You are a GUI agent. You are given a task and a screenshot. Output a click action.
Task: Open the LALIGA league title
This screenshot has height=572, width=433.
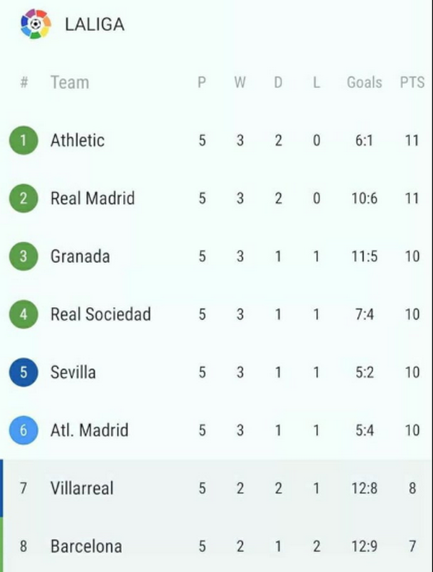[x=95, y=25]
